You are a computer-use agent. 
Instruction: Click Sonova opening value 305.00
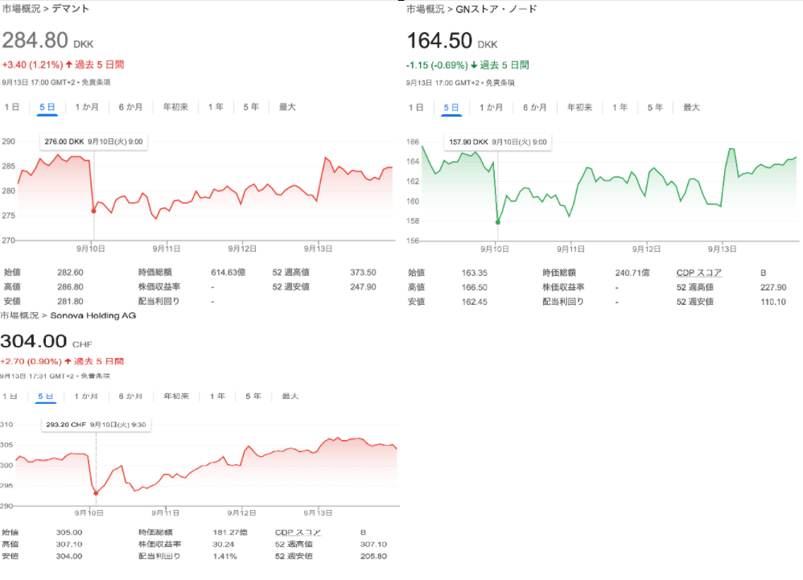coord(69,533)
